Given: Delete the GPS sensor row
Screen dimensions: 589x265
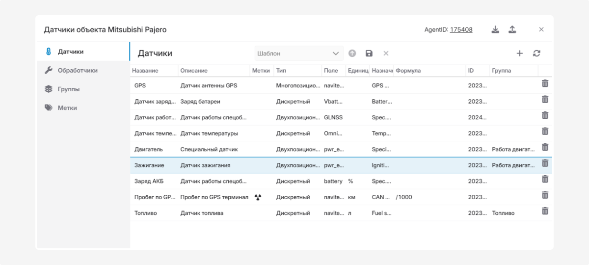Looking at the screenshot, I should 545,84.
